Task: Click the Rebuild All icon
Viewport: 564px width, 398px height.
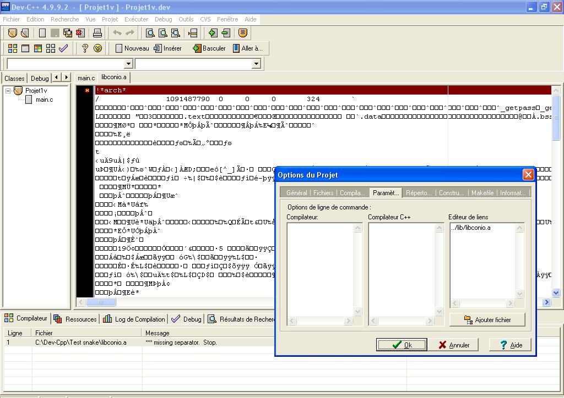Action: [51, 48]
